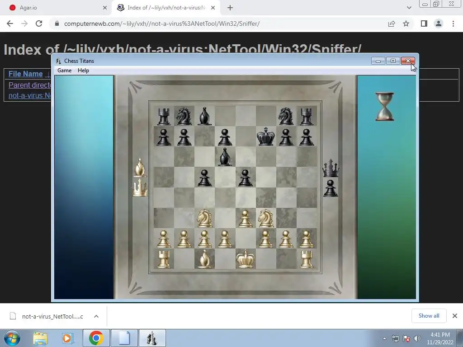Click the captured white queen beside board

(140, 188)
